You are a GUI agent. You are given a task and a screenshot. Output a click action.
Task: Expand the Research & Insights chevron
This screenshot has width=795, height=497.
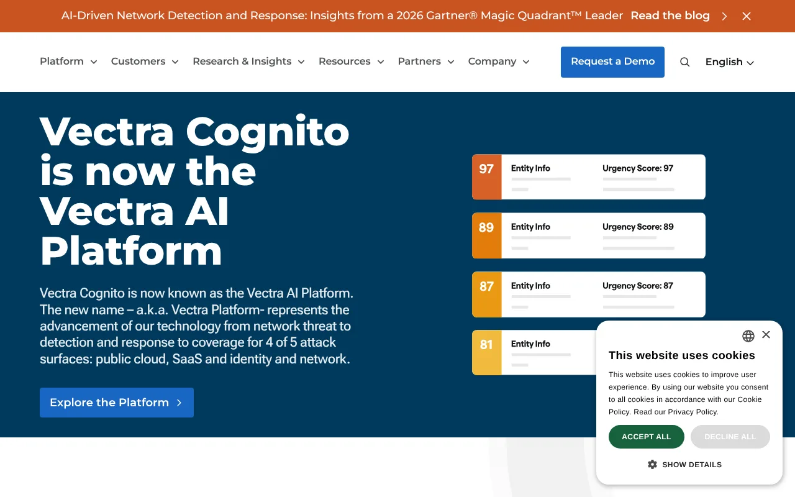(301, 62)
